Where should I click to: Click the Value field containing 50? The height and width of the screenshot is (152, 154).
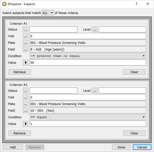[x=88, y=63]
